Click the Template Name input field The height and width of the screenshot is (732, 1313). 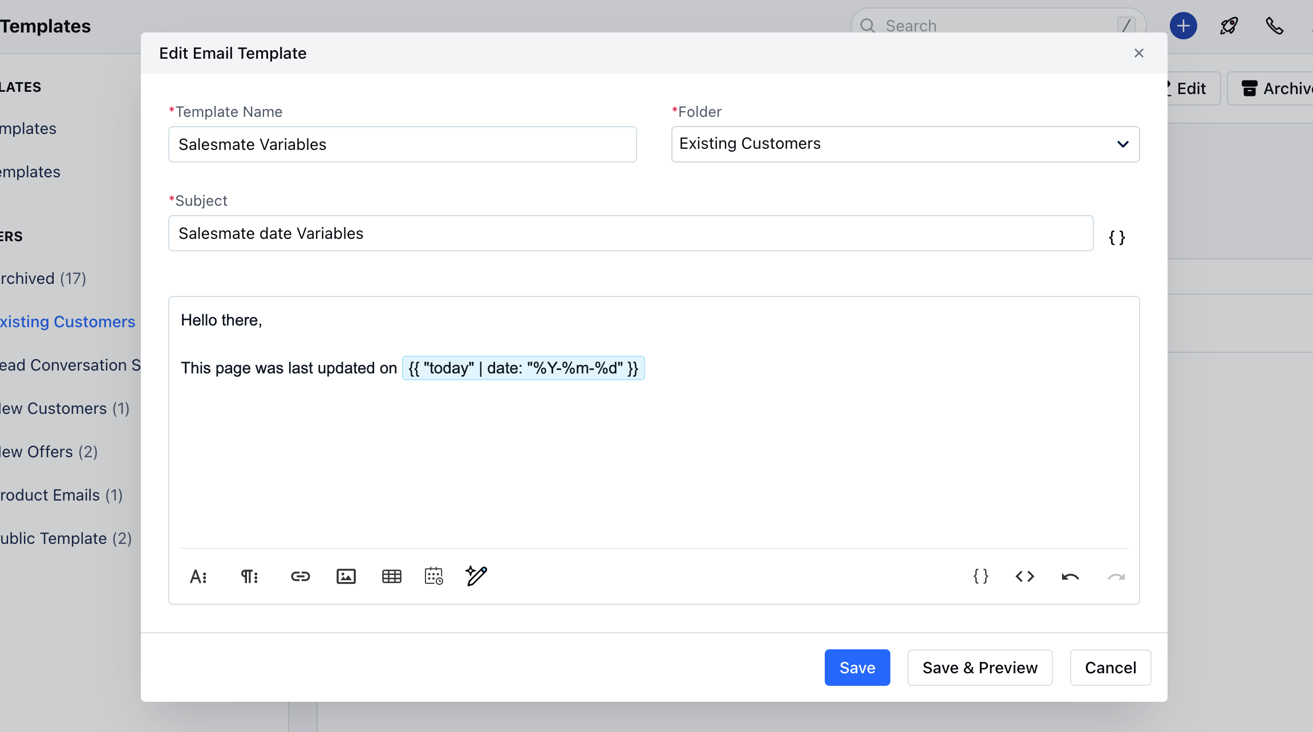coord(403,144)
